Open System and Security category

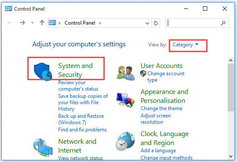click(75, 70)
